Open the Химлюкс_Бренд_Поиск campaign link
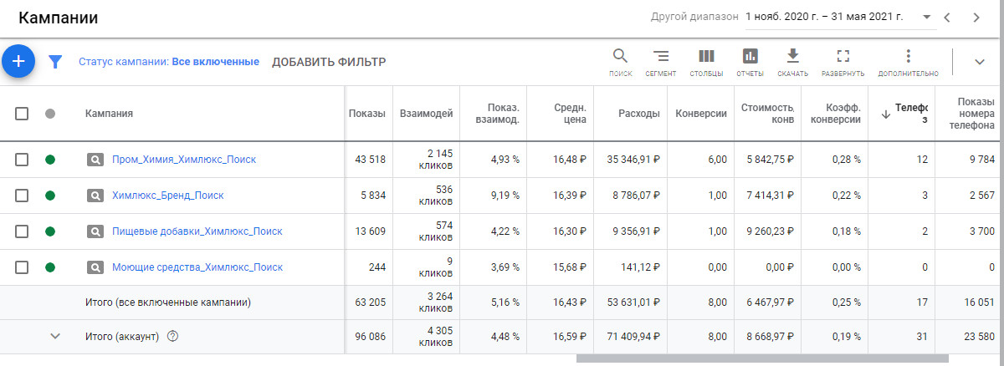1004x366 pixels. coord(167,196)
